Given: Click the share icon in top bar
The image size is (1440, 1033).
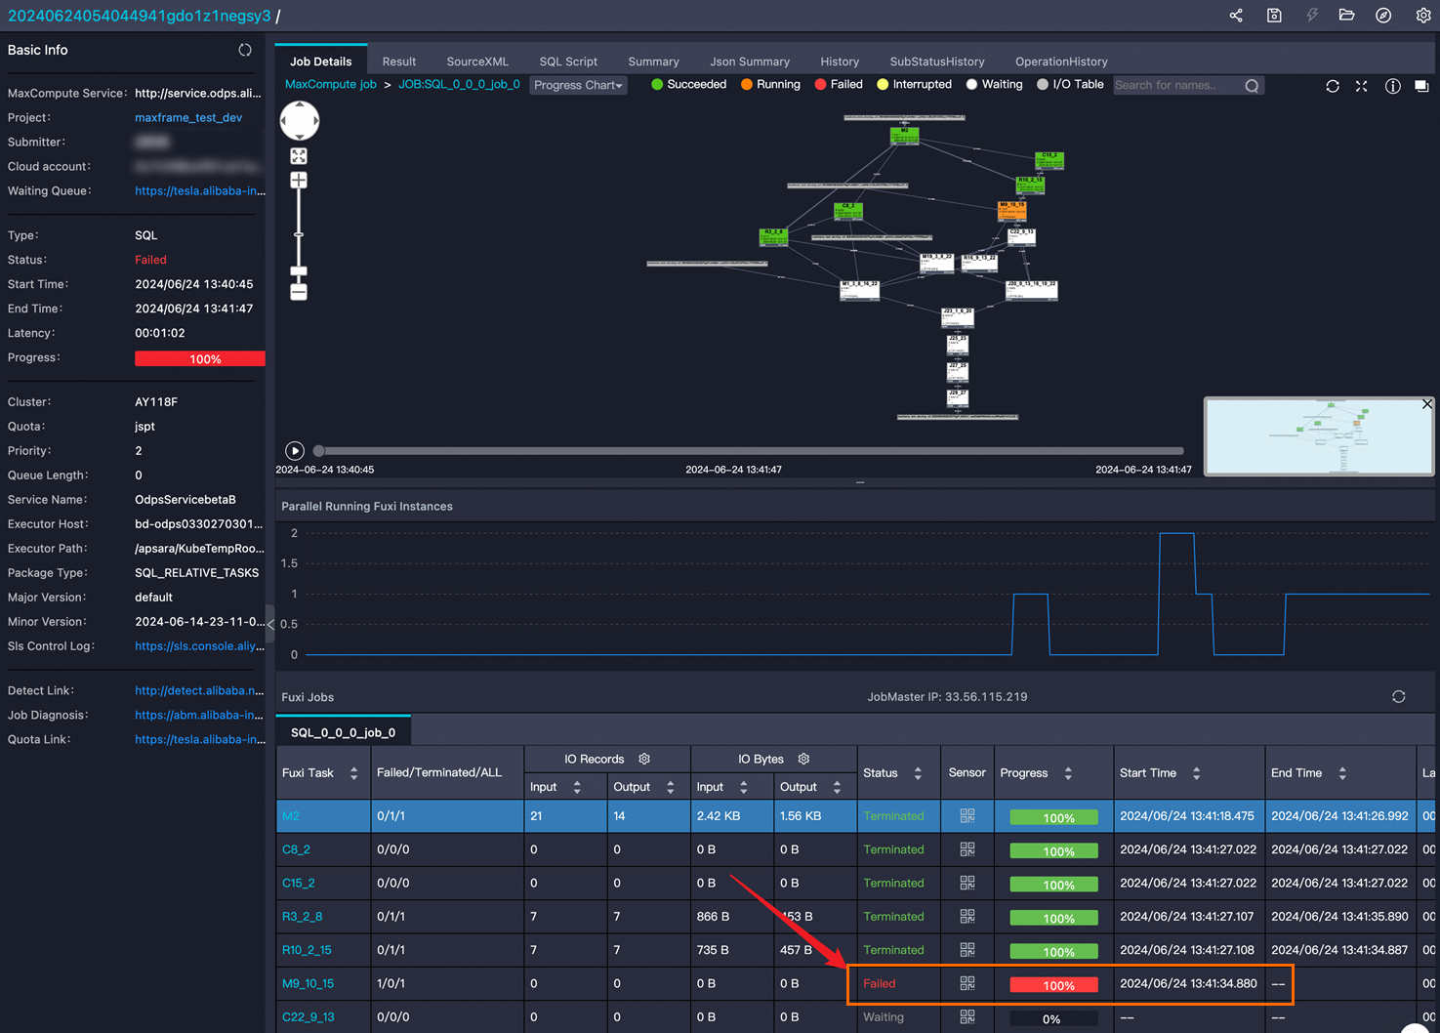Looking at the screenshot, I should coord(1236,16).
